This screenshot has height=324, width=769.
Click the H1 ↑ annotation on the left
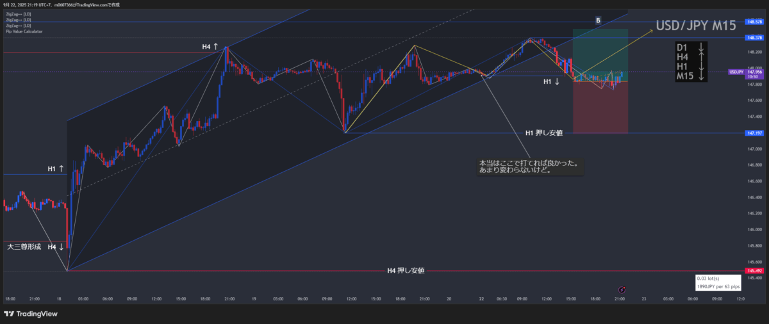(x=56, y=169)
